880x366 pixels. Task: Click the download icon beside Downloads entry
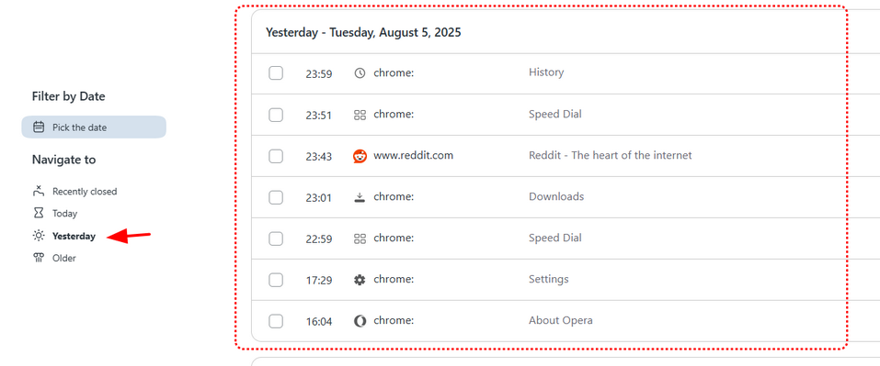[360, 197]
